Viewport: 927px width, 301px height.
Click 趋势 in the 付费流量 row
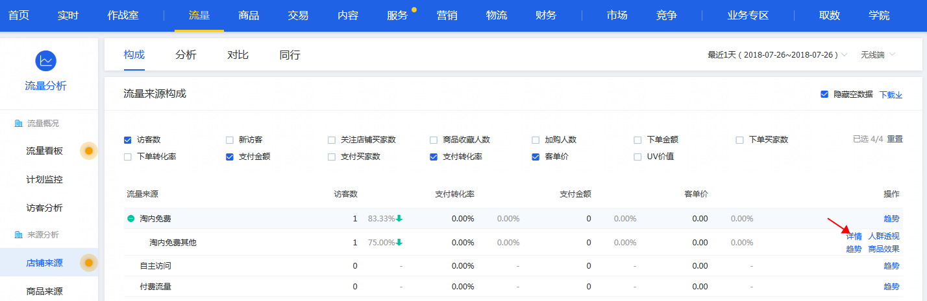click(x=891, y=286)
